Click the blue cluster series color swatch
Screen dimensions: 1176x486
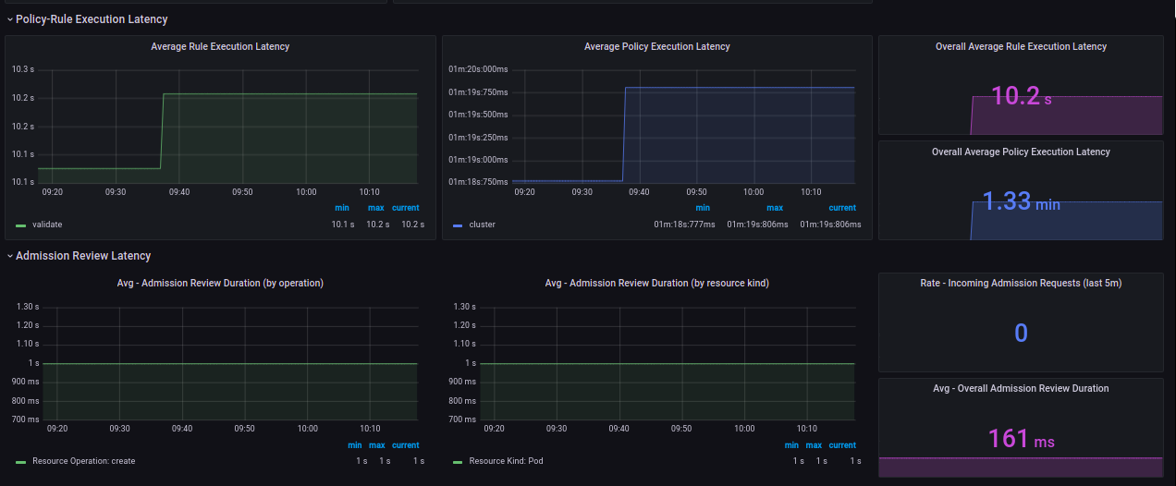coord(458,225)
